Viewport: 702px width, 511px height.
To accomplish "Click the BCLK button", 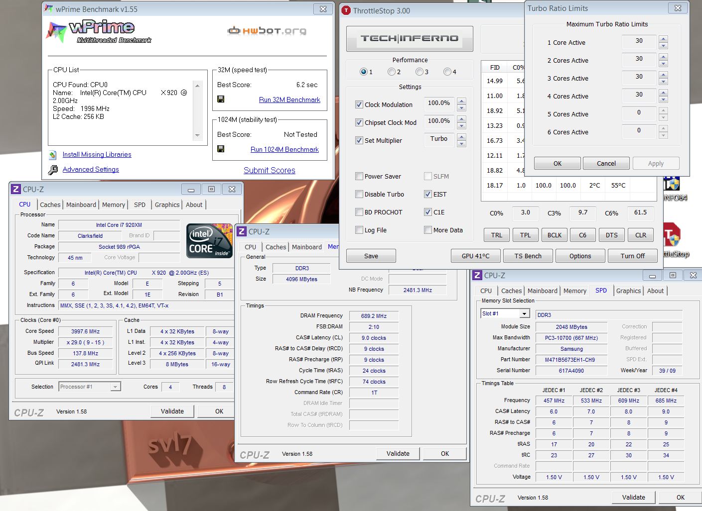I will pyautogui.click(x=555, y=235).
